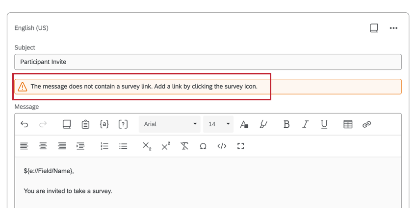This screenshot has height=208, width=417.
Task: Add a hyperlink with the link icon
Action: pyautogui.click(x=366, y=124)
